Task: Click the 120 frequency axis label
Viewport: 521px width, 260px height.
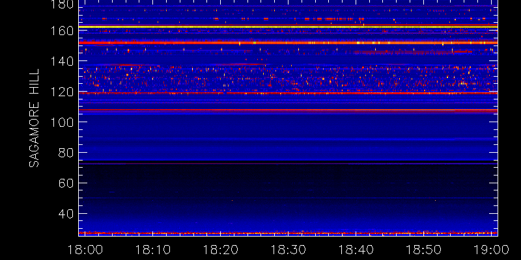Action: (63, 92)
